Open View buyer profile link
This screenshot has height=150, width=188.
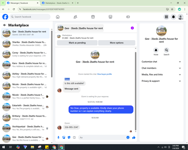point(105,74)
